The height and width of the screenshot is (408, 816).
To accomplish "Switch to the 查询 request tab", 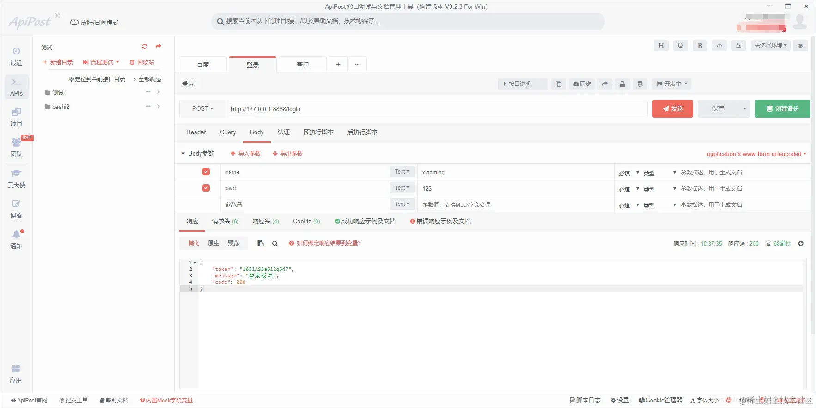I will click(x=303, y=65).
